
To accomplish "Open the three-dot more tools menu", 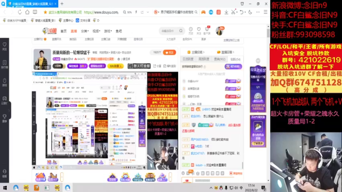I will (x=258, y=12).
